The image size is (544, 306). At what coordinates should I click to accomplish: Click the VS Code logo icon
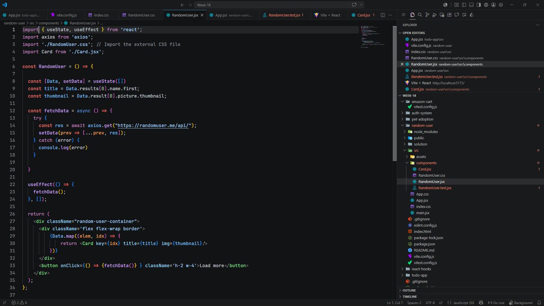point(5,5)
